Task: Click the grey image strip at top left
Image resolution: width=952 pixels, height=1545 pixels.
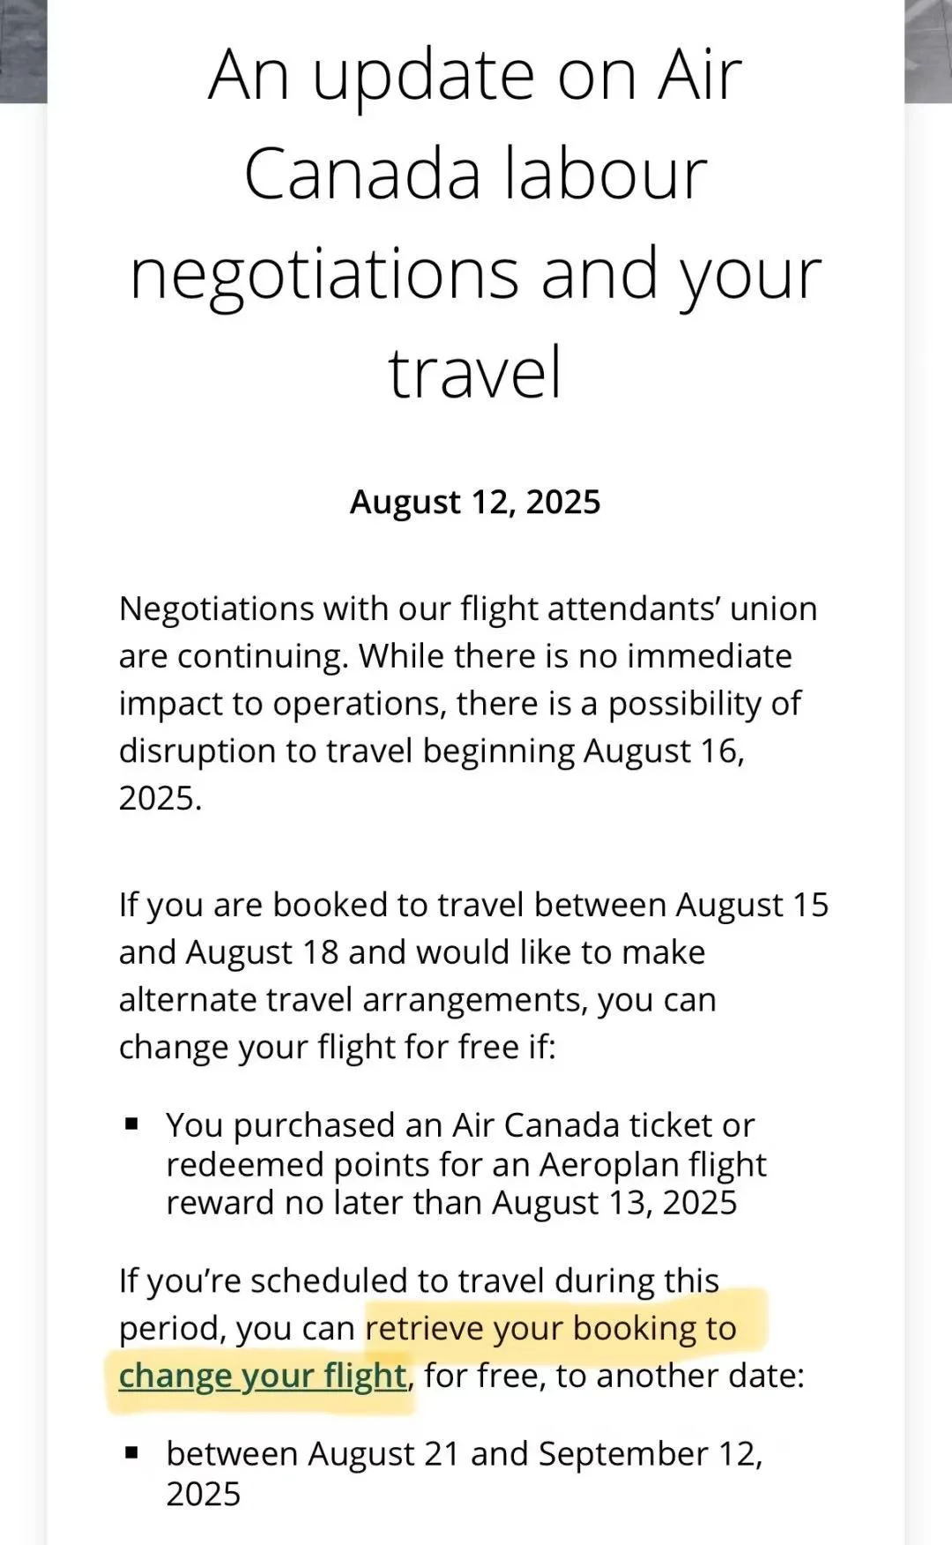Action: click(x=23, y=51)
